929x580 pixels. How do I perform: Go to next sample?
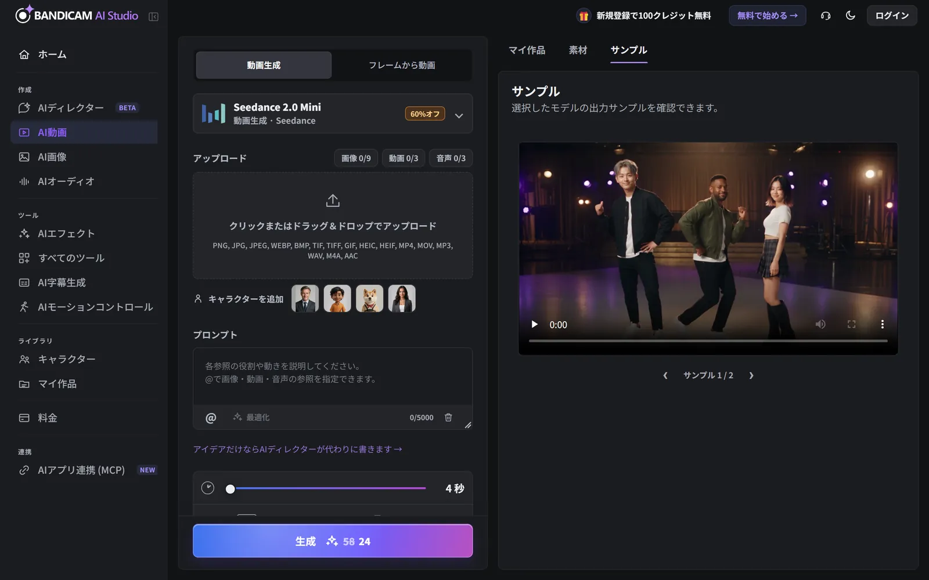click(x=751, y=375)
